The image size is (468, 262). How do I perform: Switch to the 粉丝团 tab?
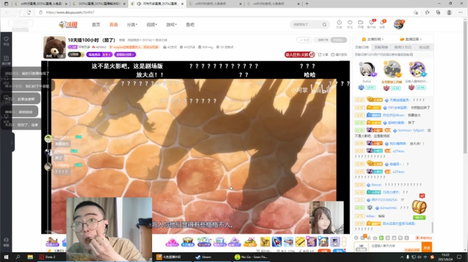(424, 47)
